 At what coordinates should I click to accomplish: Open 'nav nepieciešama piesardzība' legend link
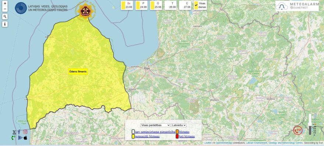155,132
